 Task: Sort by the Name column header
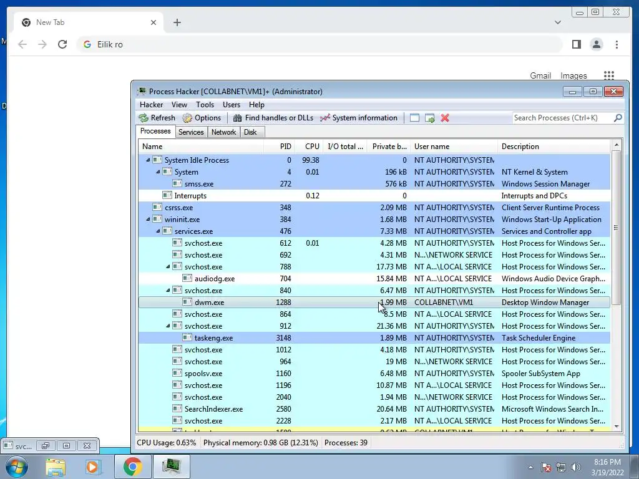click(x=201, y=147)
